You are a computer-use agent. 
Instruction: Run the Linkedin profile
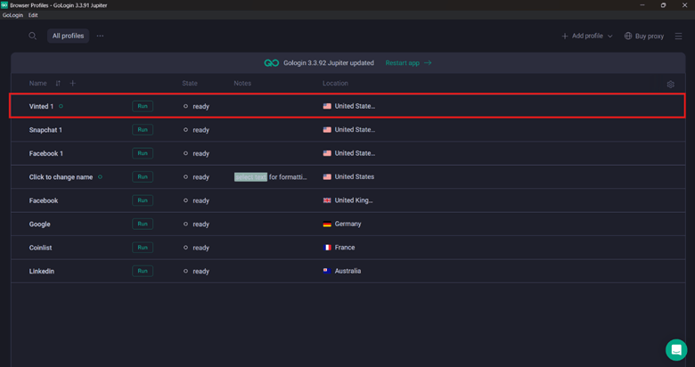point(143,271)
